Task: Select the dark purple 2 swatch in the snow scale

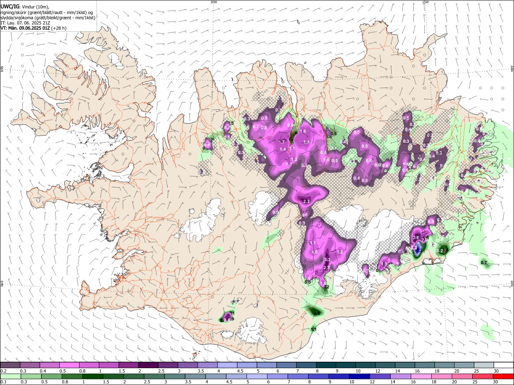Action: coord(148,365)
